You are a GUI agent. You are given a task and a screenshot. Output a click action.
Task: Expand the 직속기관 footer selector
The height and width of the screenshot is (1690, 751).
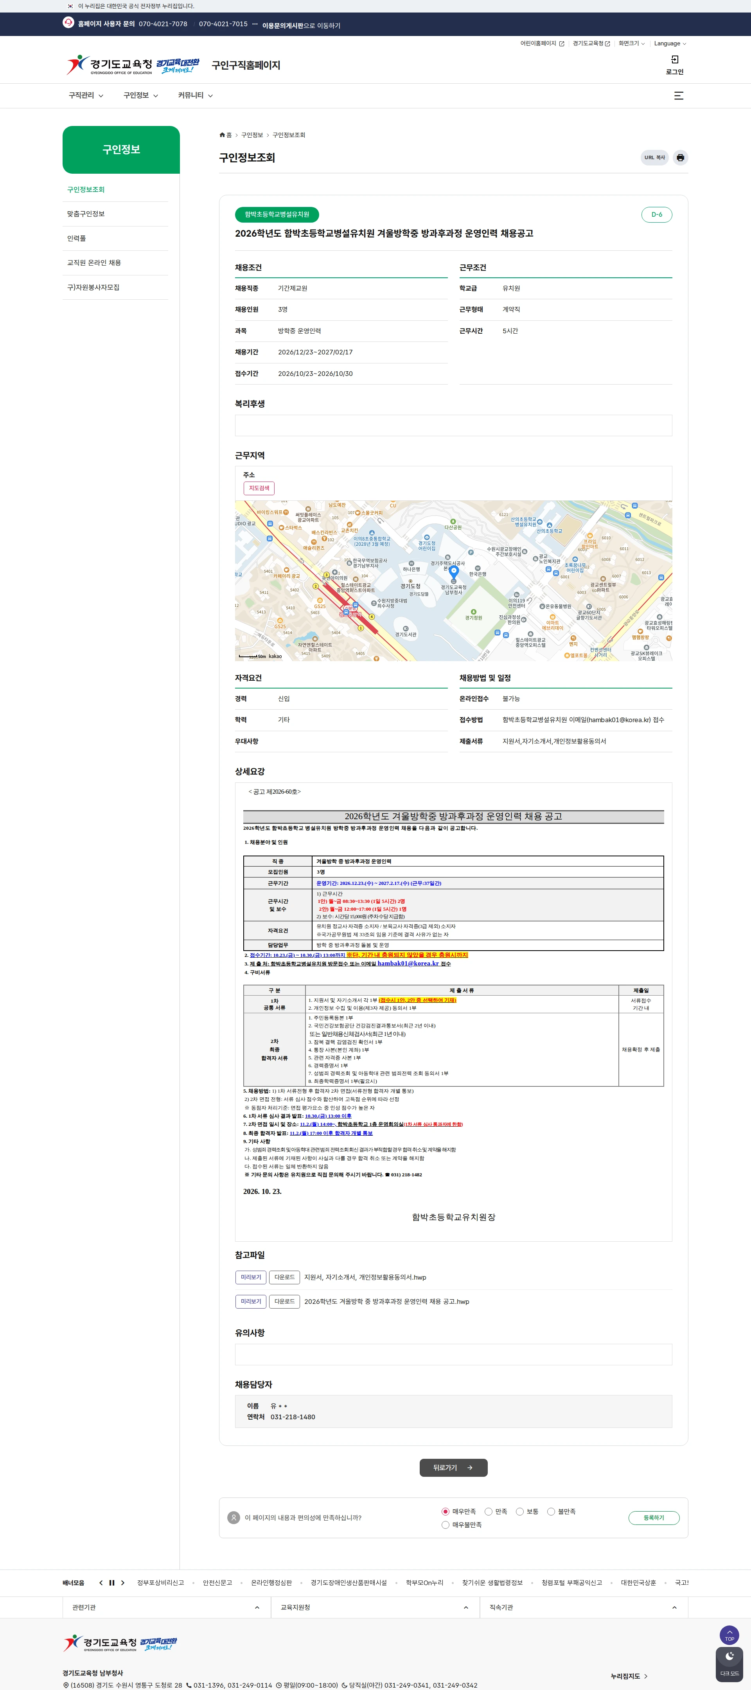point(584,1607)
